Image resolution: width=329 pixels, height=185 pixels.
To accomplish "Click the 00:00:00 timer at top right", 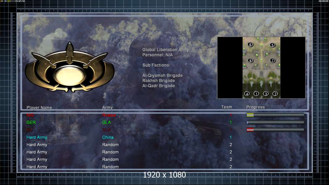I will [x=323, y=1].
